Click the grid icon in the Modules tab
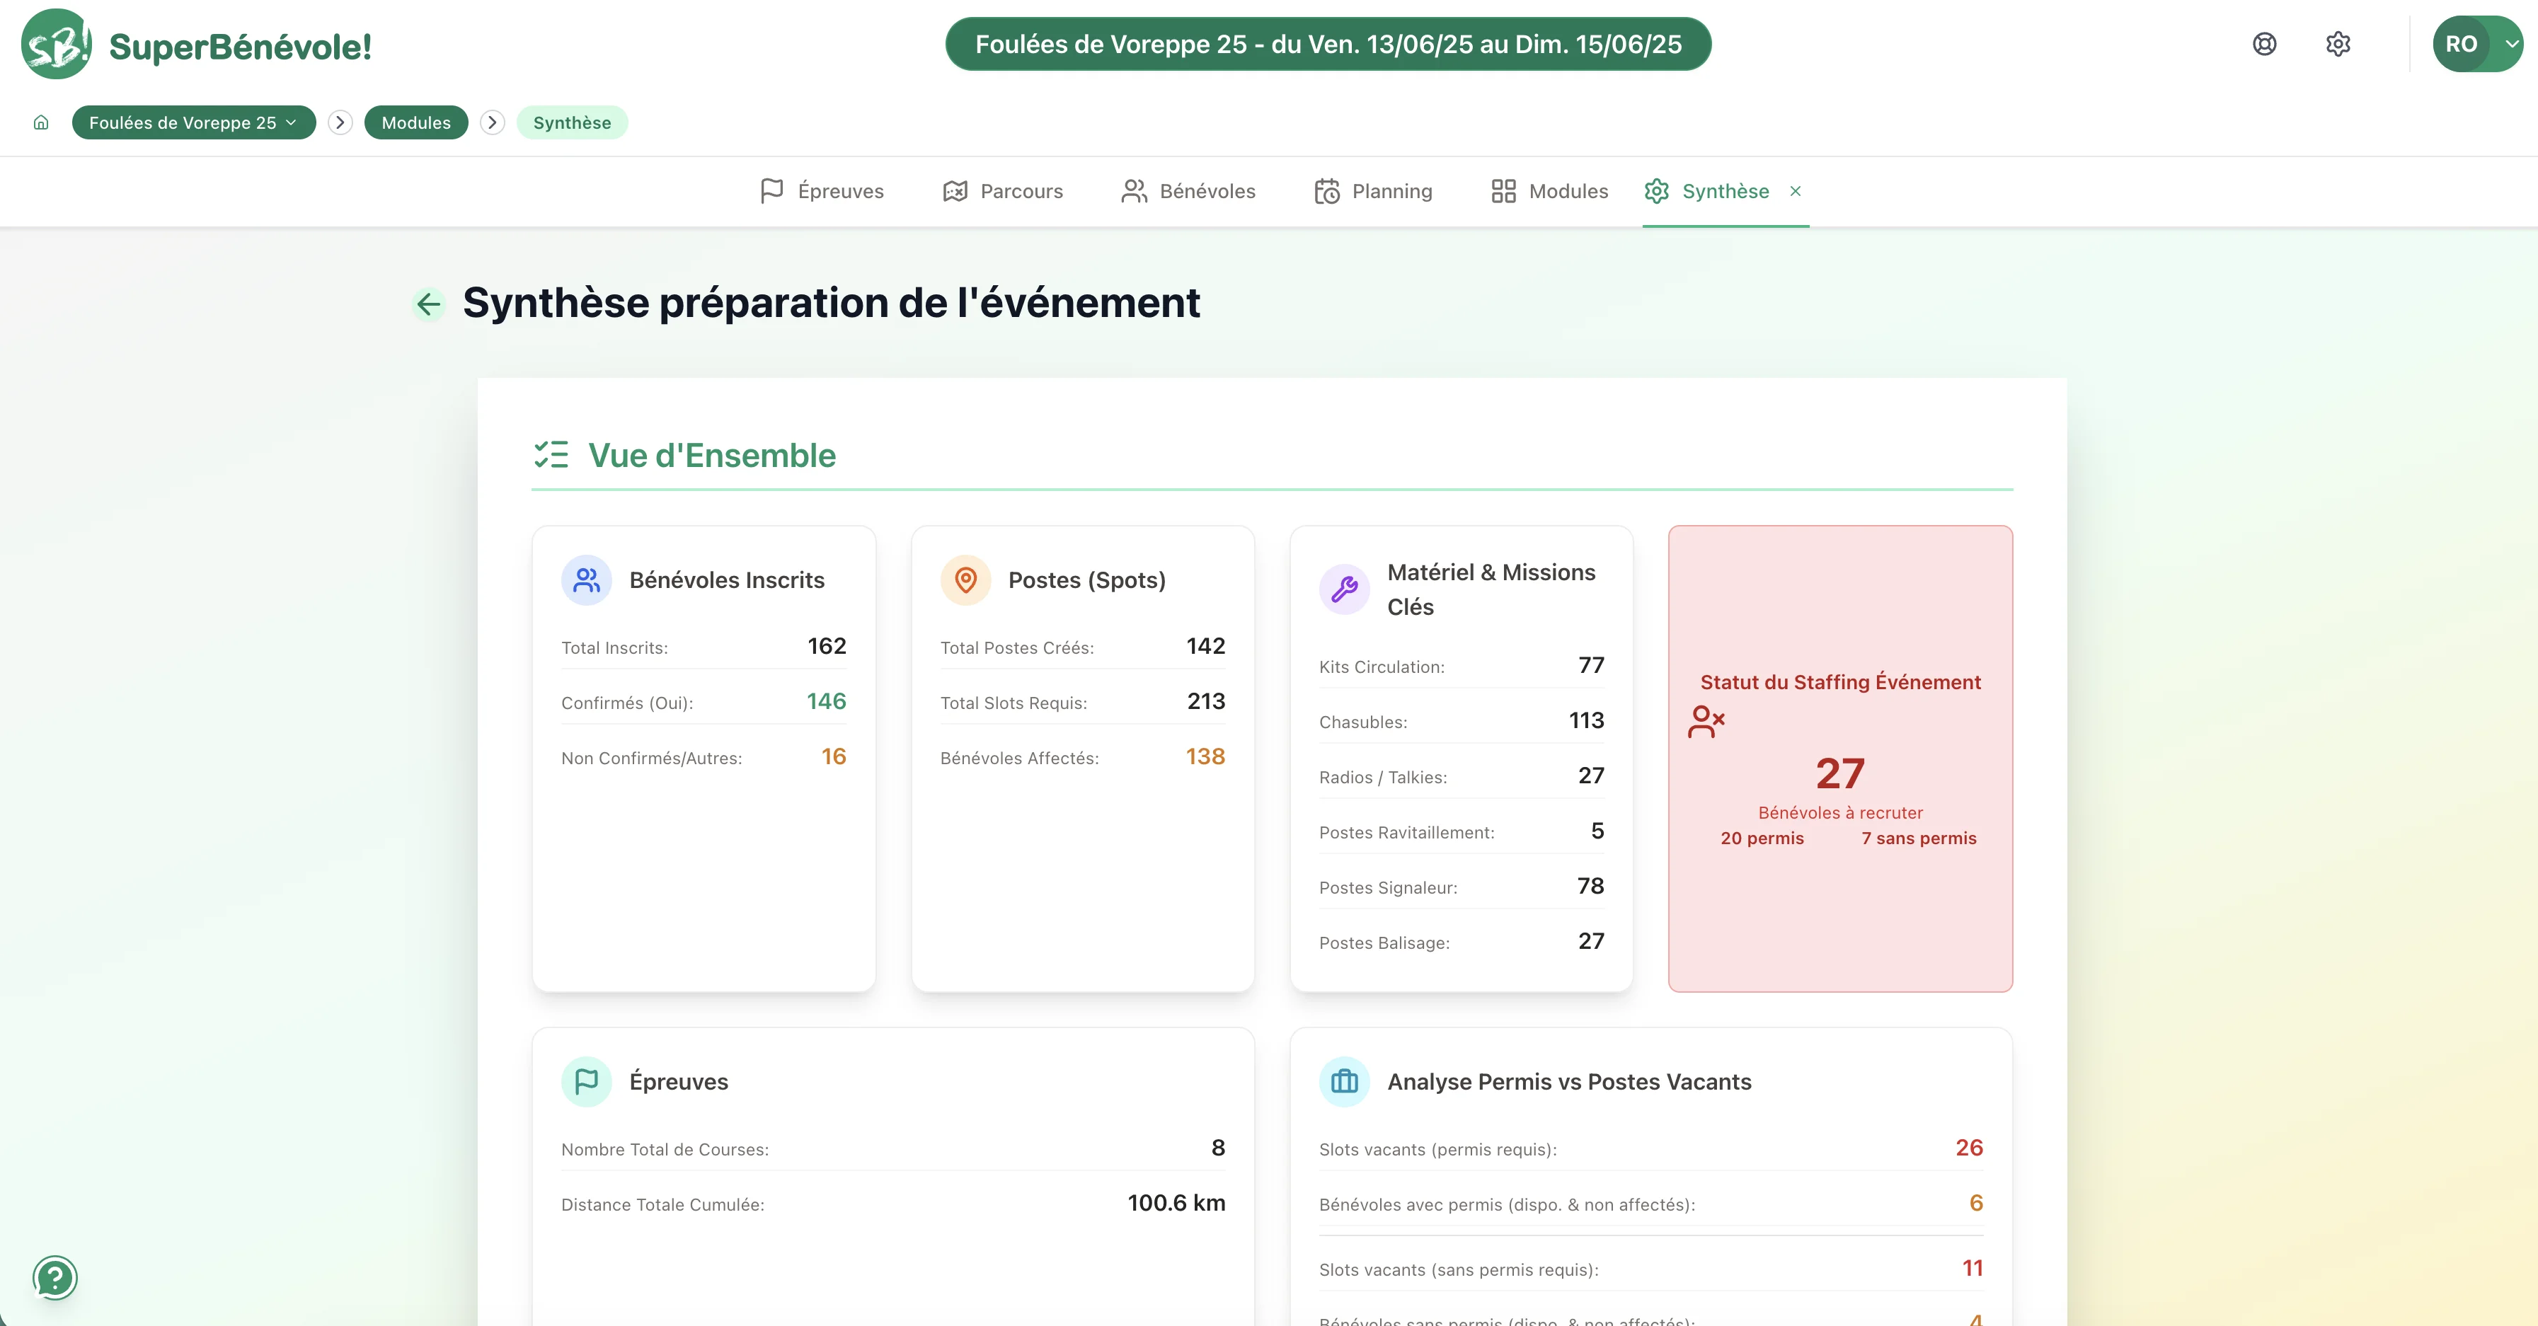This screenshot has height=1326, width=2538. click(1503, 191)
